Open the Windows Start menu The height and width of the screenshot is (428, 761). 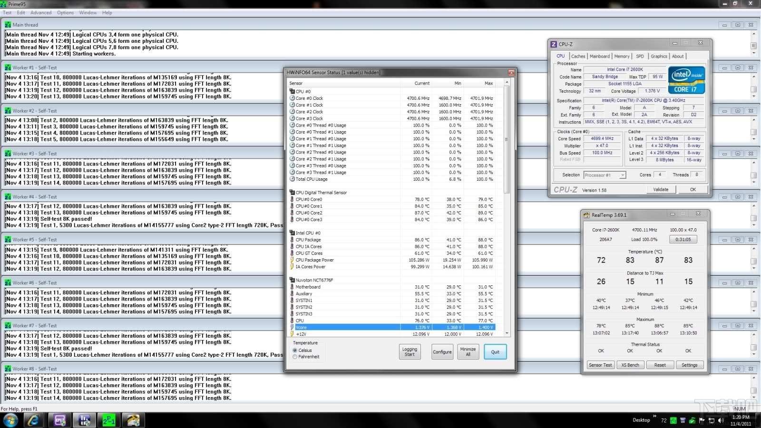[x=10, y=420]
